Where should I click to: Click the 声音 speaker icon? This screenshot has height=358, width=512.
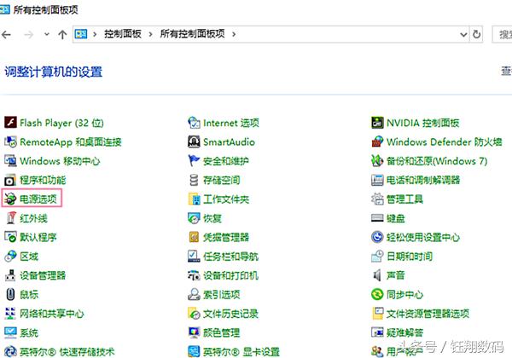378,275
